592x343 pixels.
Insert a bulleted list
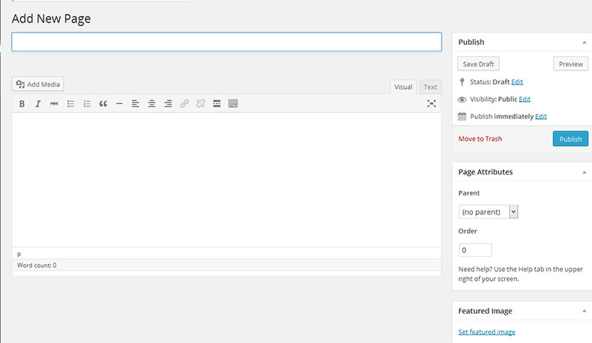click(71, 104)
